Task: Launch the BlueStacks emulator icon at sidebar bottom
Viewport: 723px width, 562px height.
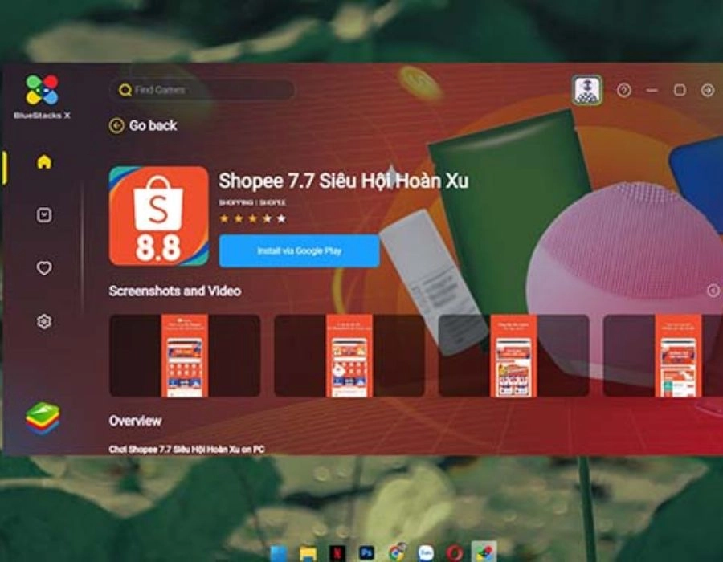Action: click(43, 411)
